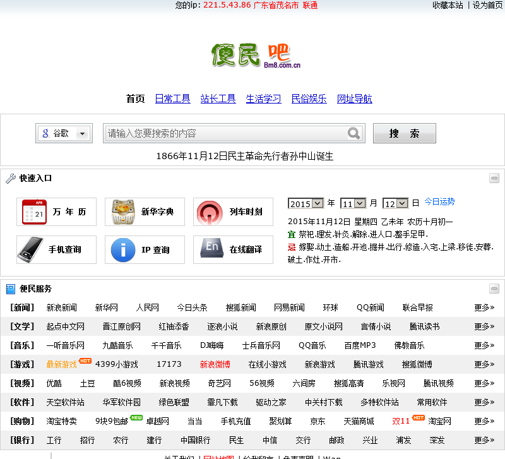Open the QQ音乐 link
This screenshot has height=459, width=505.
312,345
